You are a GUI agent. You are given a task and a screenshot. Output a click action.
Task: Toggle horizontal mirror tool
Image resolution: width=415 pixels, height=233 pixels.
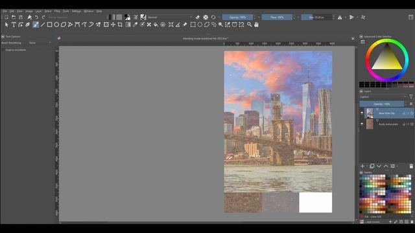[x=340, y=17]
